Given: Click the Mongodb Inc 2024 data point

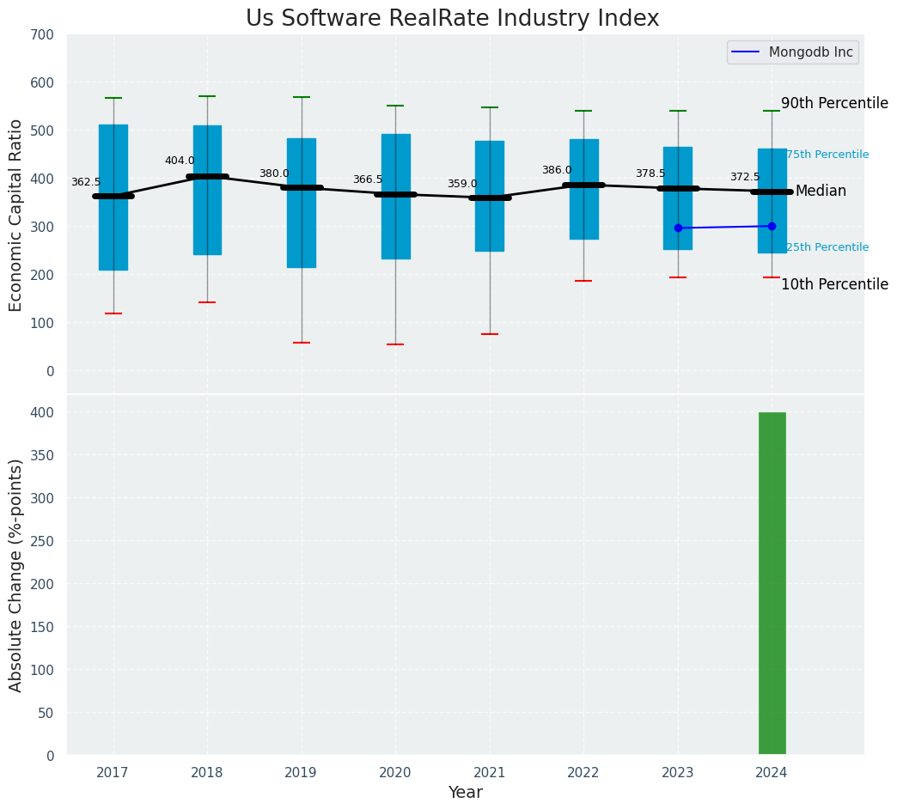Looking at the screenshot, I should 772,227.
